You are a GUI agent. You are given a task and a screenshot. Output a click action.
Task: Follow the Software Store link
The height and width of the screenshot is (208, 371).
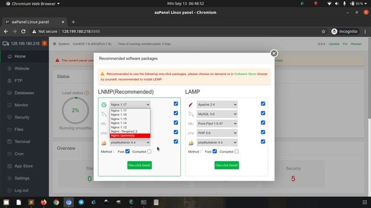[x=245, y=74]
